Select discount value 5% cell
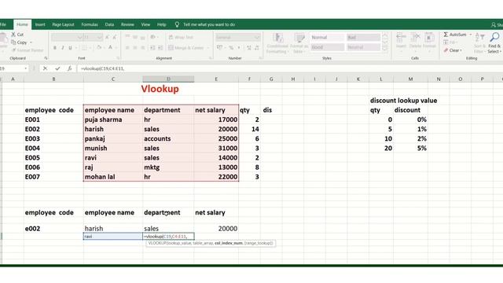 [410, 149]
